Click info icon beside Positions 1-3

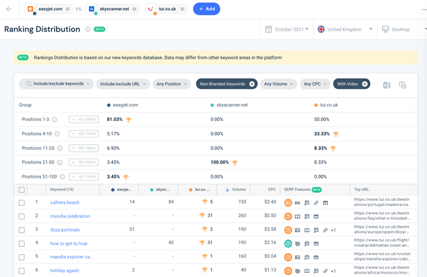(x=55, y=120)
